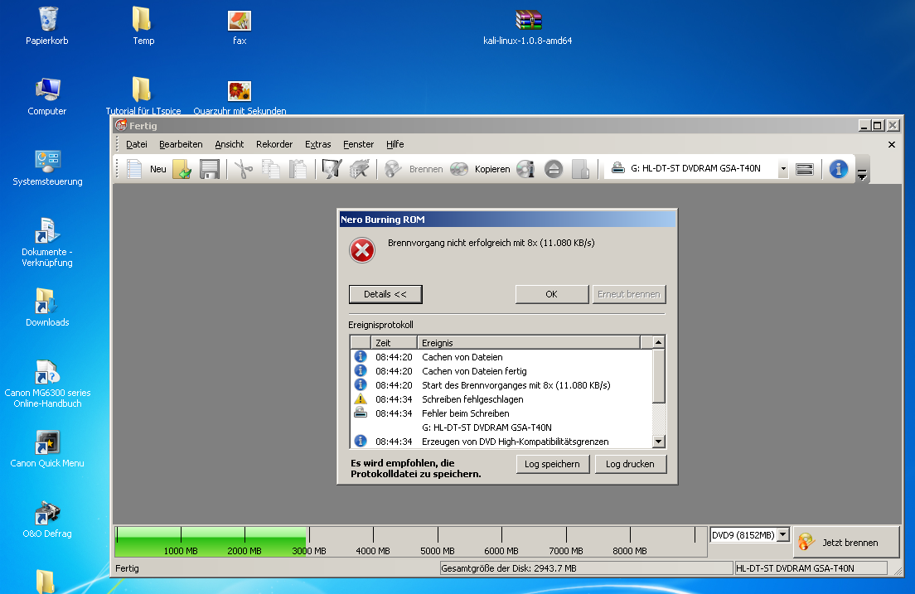Select the Temp folder desktop icon

(x=143, y=27)
